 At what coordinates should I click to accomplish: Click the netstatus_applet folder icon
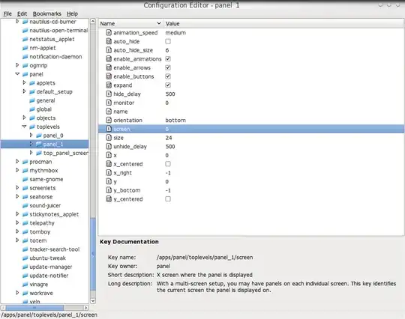(x=25, y=39)
